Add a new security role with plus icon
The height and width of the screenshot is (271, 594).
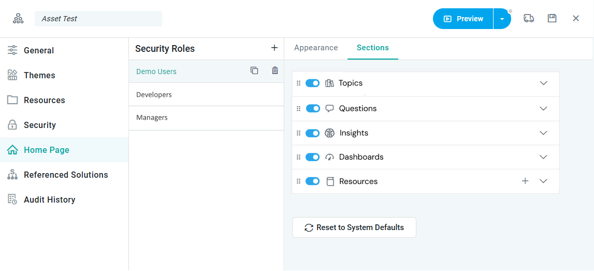274,48
